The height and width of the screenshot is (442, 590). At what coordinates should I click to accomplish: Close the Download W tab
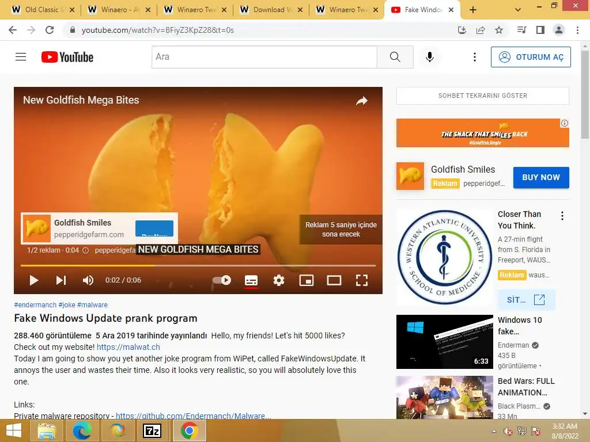pyautogui.click(x=300, y=10)
